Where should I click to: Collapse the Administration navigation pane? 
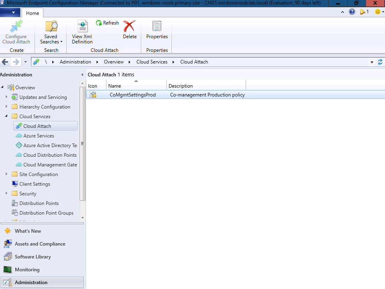[x=82, y=75]
